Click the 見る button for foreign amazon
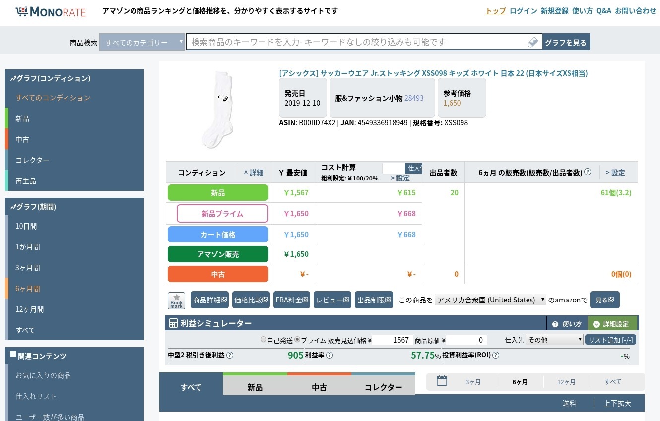 coord(604,300)
